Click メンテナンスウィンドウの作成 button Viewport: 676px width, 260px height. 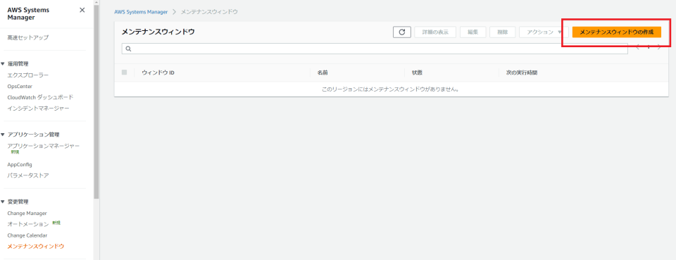coord(617,32)
